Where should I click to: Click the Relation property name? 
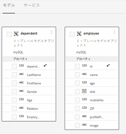click(33, 109)
